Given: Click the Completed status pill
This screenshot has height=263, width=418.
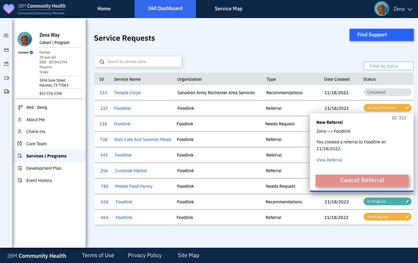Looking at the screenshot, I should point(387,92).
